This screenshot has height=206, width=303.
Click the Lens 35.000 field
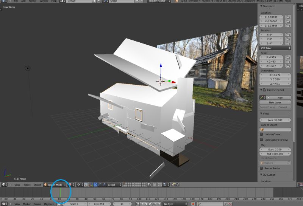(275, 120)
